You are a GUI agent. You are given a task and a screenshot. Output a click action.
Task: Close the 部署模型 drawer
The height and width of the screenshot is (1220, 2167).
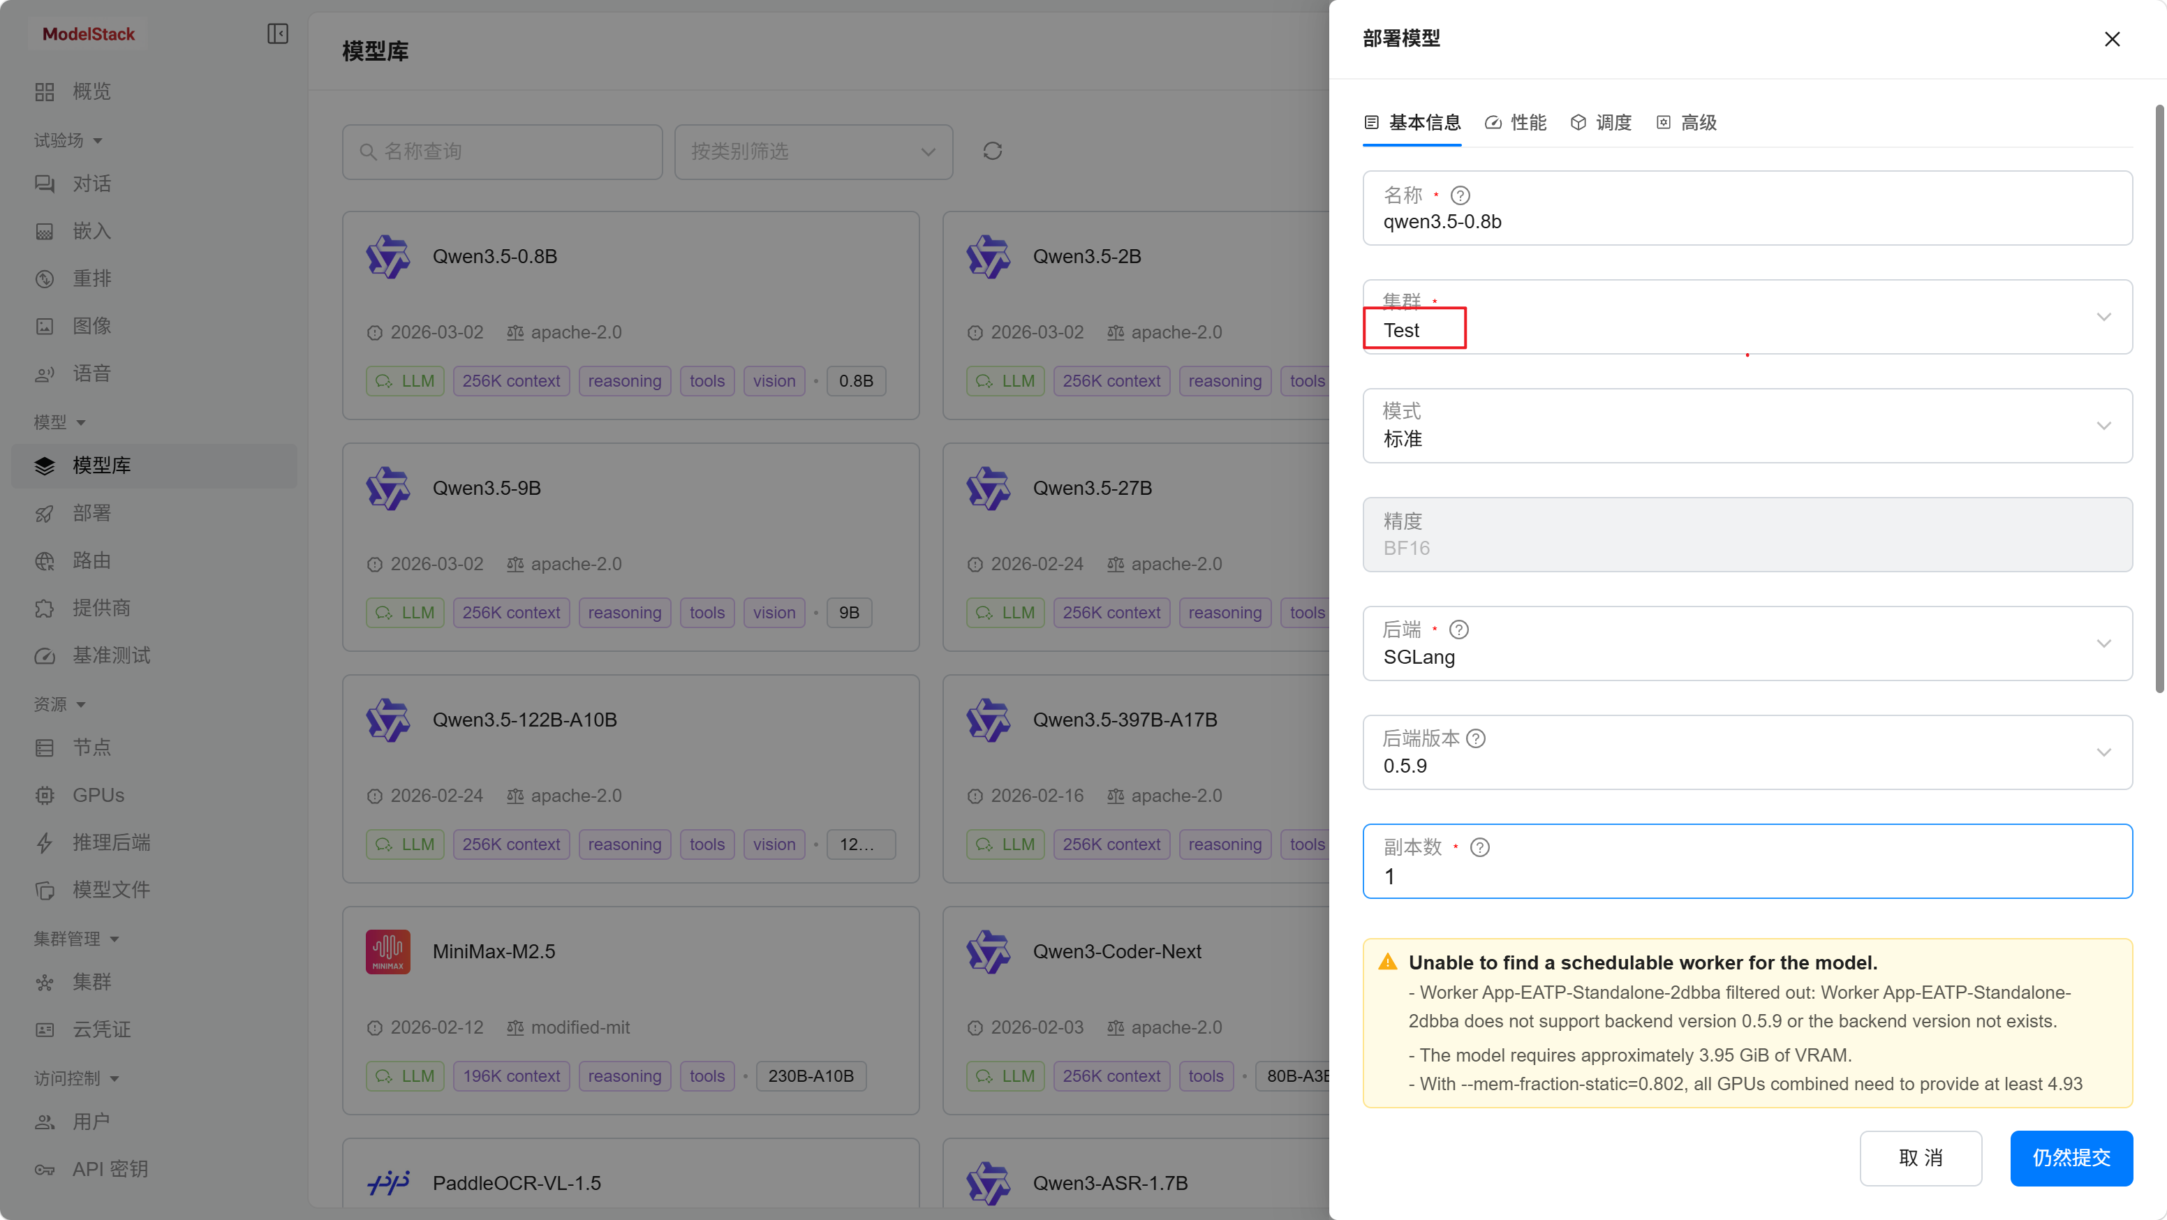2113,40
